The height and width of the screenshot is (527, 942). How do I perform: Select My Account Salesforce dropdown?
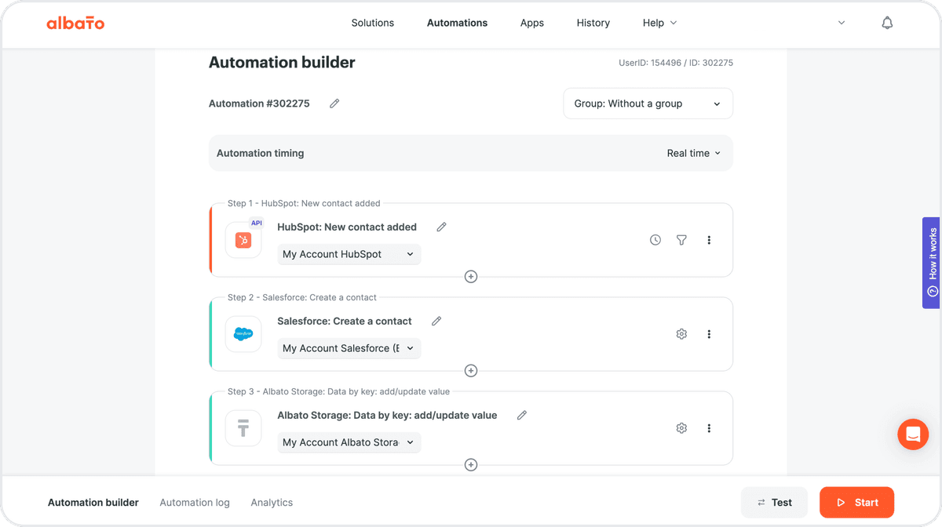(349, 348)
